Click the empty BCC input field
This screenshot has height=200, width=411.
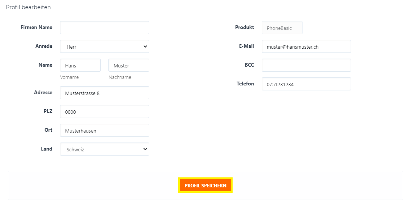coord(306,65)
